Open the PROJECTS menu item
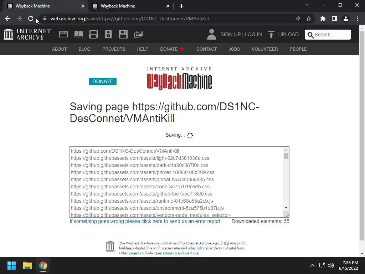The width and height of the screenshot is (365, 274). click(x=114, y=49)
